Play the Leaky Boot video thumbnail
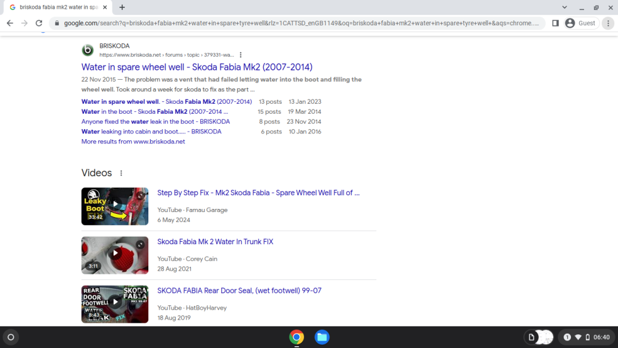This screenshot has height=348, width=618. (115, 206)
